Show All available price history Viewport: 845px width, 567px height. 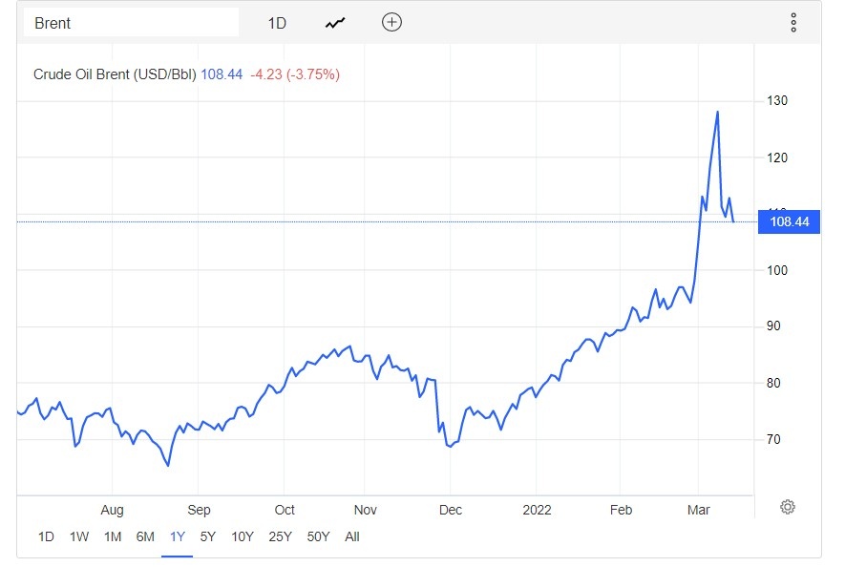352,536
